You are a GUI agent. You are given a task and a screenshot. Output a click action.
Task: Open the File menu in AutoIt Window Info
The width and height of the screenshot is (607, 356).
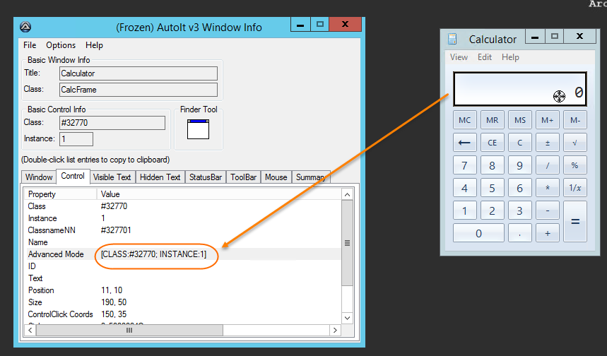click(x=30, y=45)
